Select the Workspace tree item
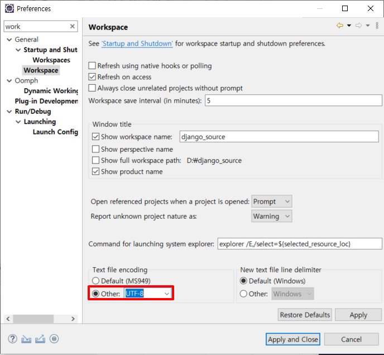This screenshot has width=384, height=355. pyautogui.click(x=41, y=70)
